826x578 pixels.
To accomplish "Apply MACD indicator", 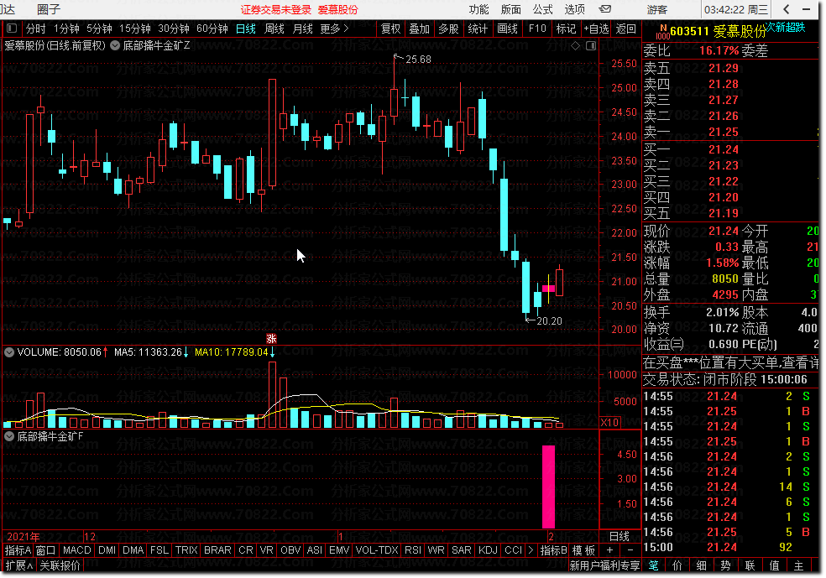I will [77, 550].
